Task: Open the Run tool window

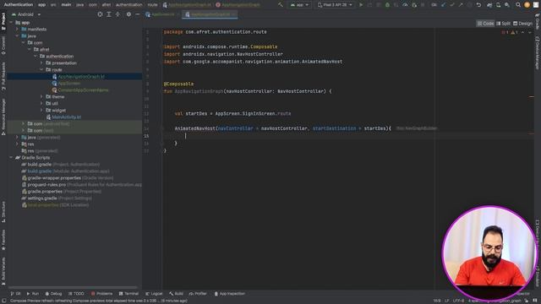Action: click(x=33, y=294)
